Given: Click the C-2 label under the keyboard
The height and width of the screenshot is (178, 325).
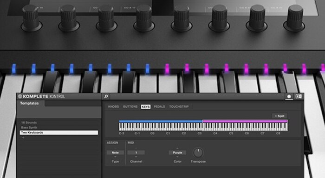Looking at the screenshot, I should (x=122, y=134).
